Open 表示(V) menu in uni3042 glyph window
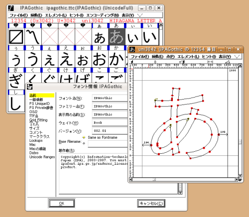Image resolution: width=249 pixels, height=217 pixels. click(x=225, y=57)
